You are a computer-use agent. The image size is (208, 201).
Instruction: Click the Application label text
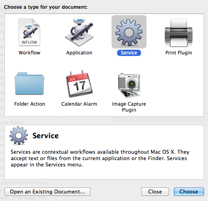(79, 53)
